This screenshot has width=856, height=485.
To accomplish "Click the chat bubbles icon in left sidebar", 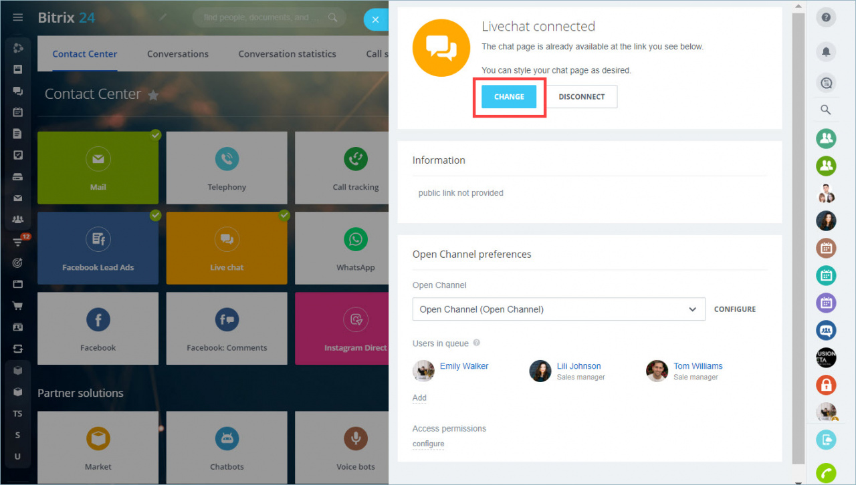I will pyautogui.click(x=18, y=91).
